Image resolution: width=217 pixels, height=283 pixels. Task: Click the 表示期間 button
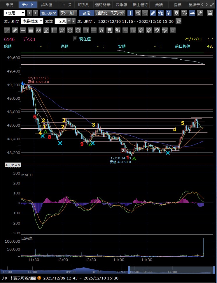[49, 13]
